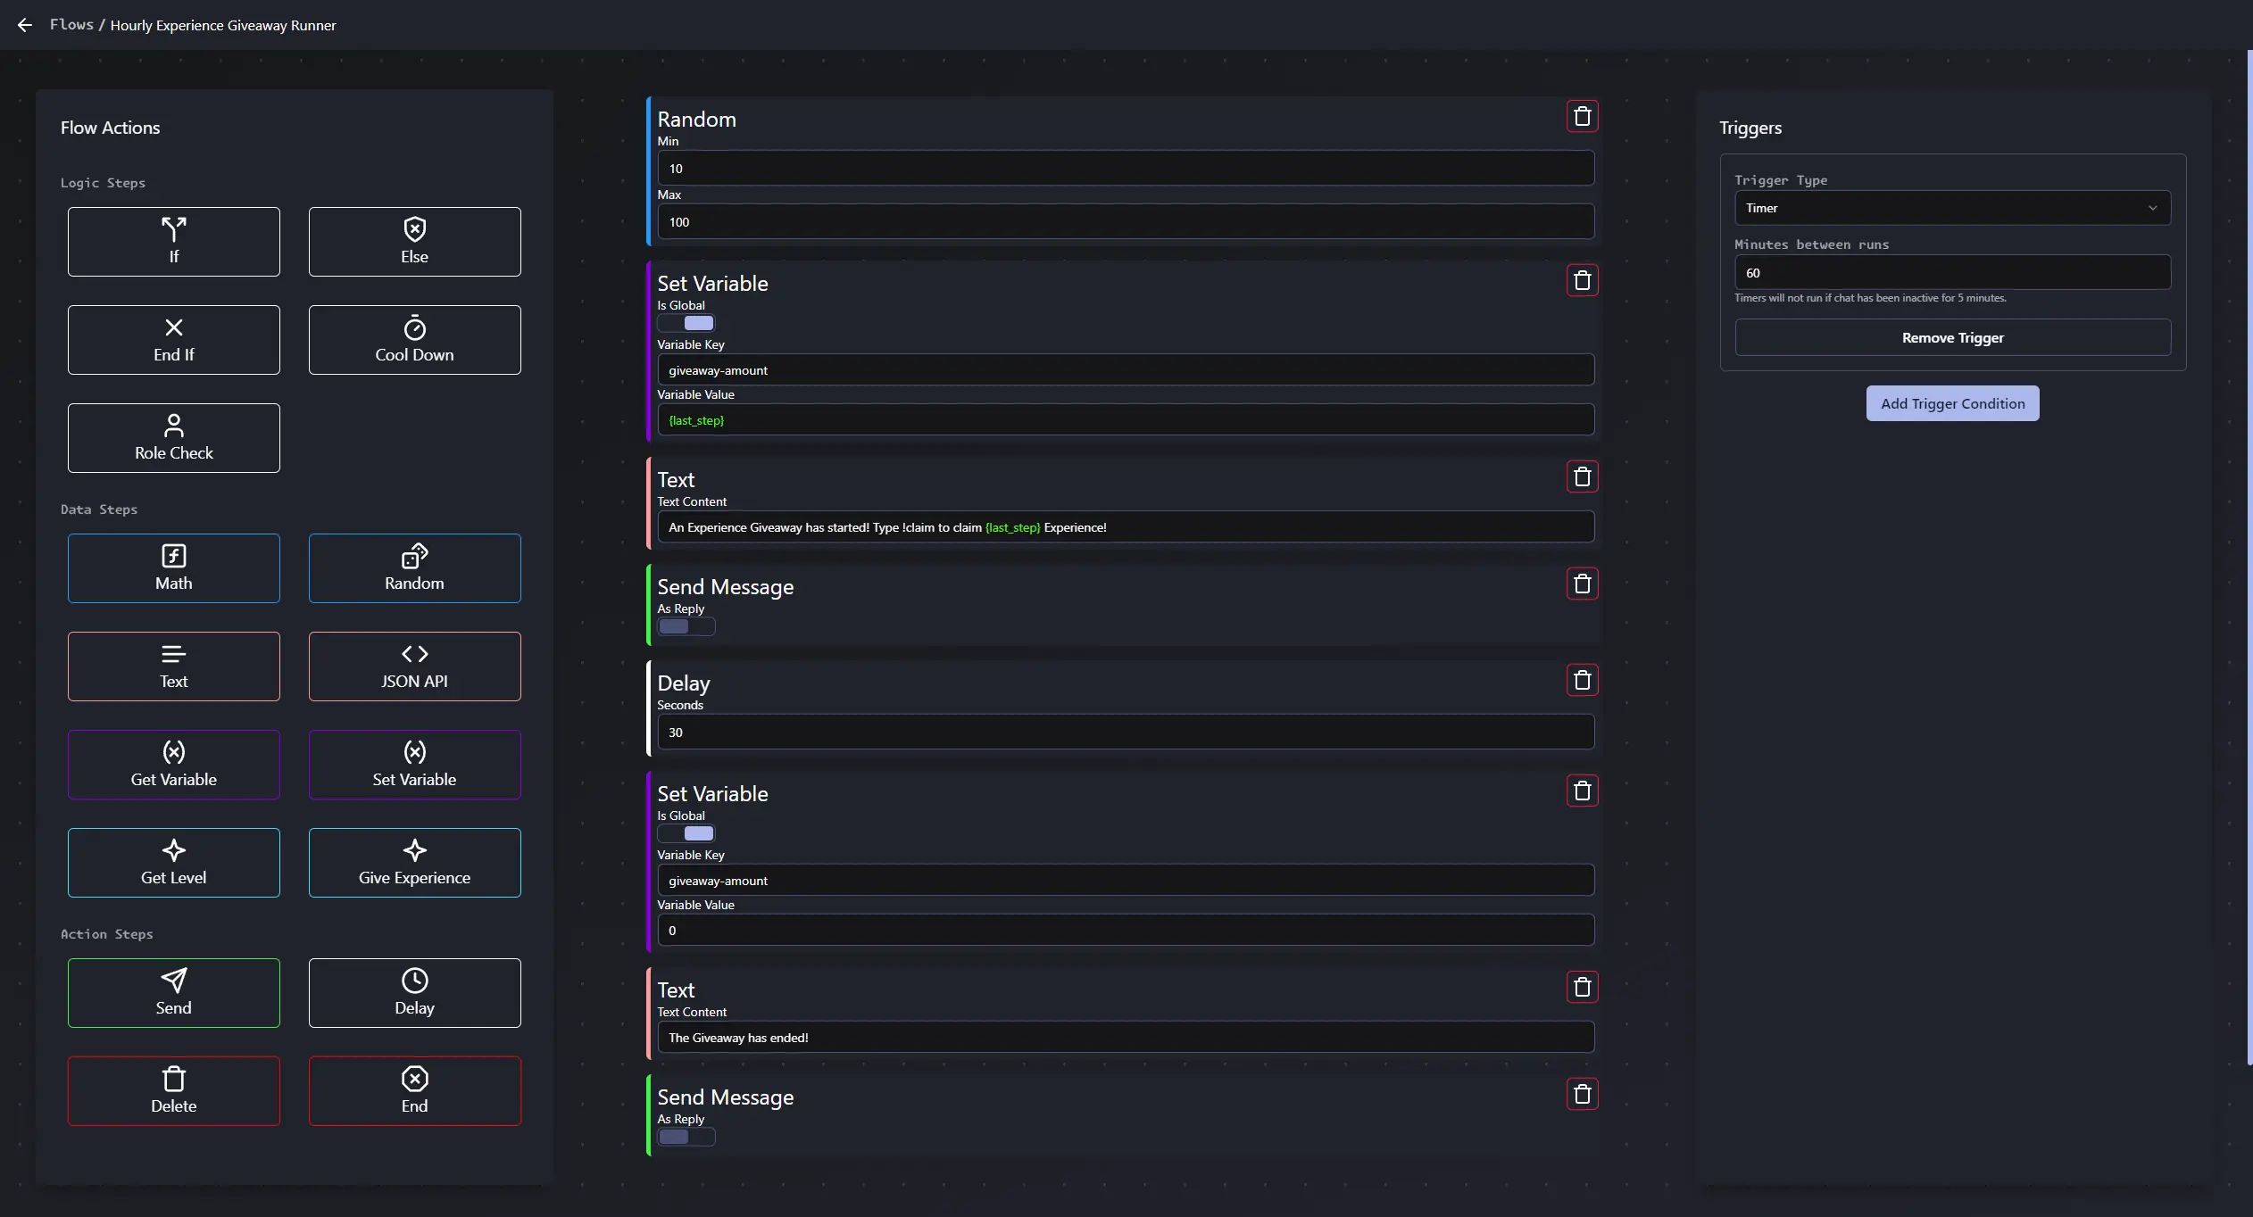
Task: Click the Flows breadcrumb link
Action: click(x=71, y=25)
